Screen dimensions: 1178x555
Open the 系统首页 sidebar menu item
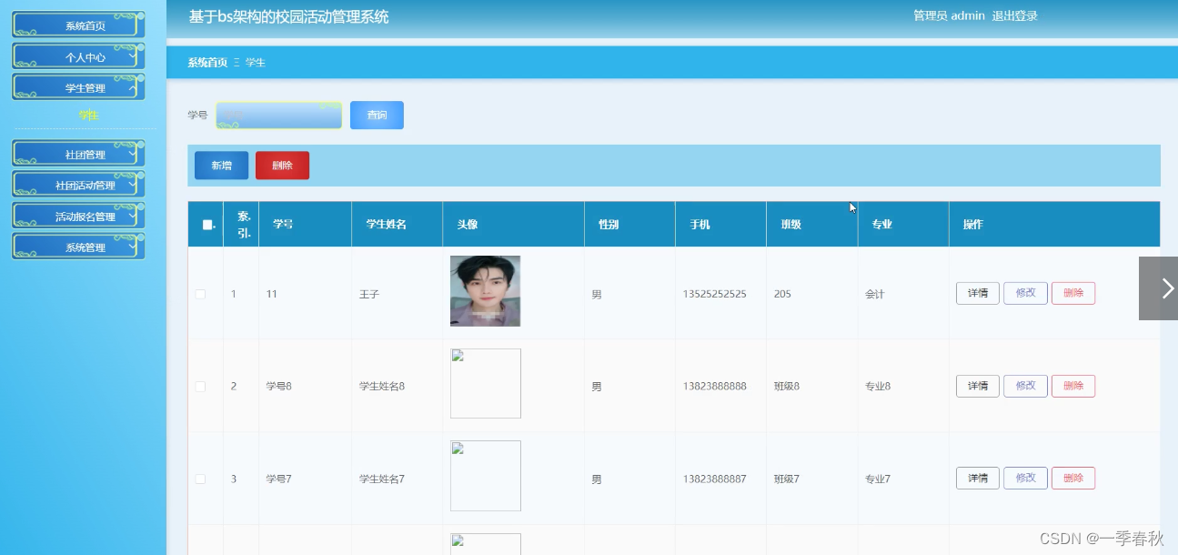click(x=78, y=25)
